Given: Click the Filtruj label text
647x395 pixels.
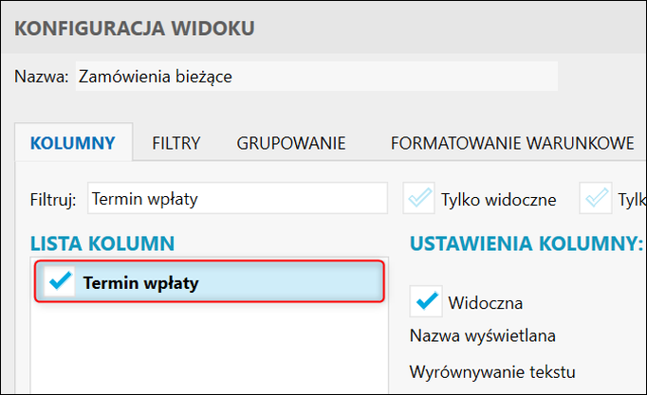Looking at the screenshot, I should point(53,200).
